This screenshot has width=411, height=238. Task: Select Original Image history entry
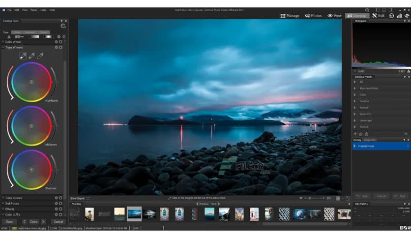pos(381,146)
